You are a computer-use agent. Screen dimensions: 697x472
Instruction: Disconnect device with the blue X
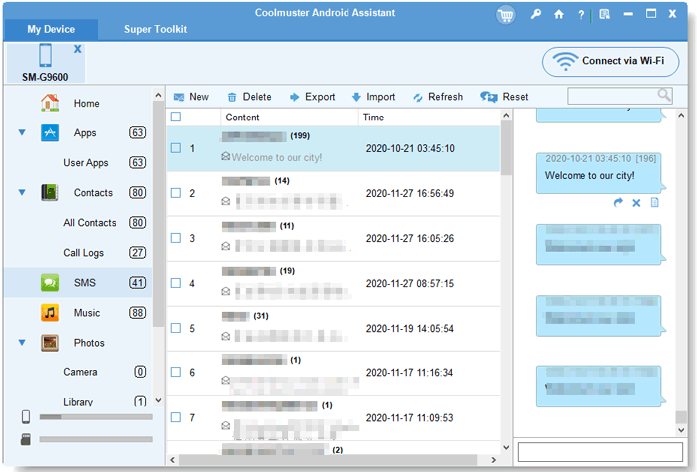[78, 49]
